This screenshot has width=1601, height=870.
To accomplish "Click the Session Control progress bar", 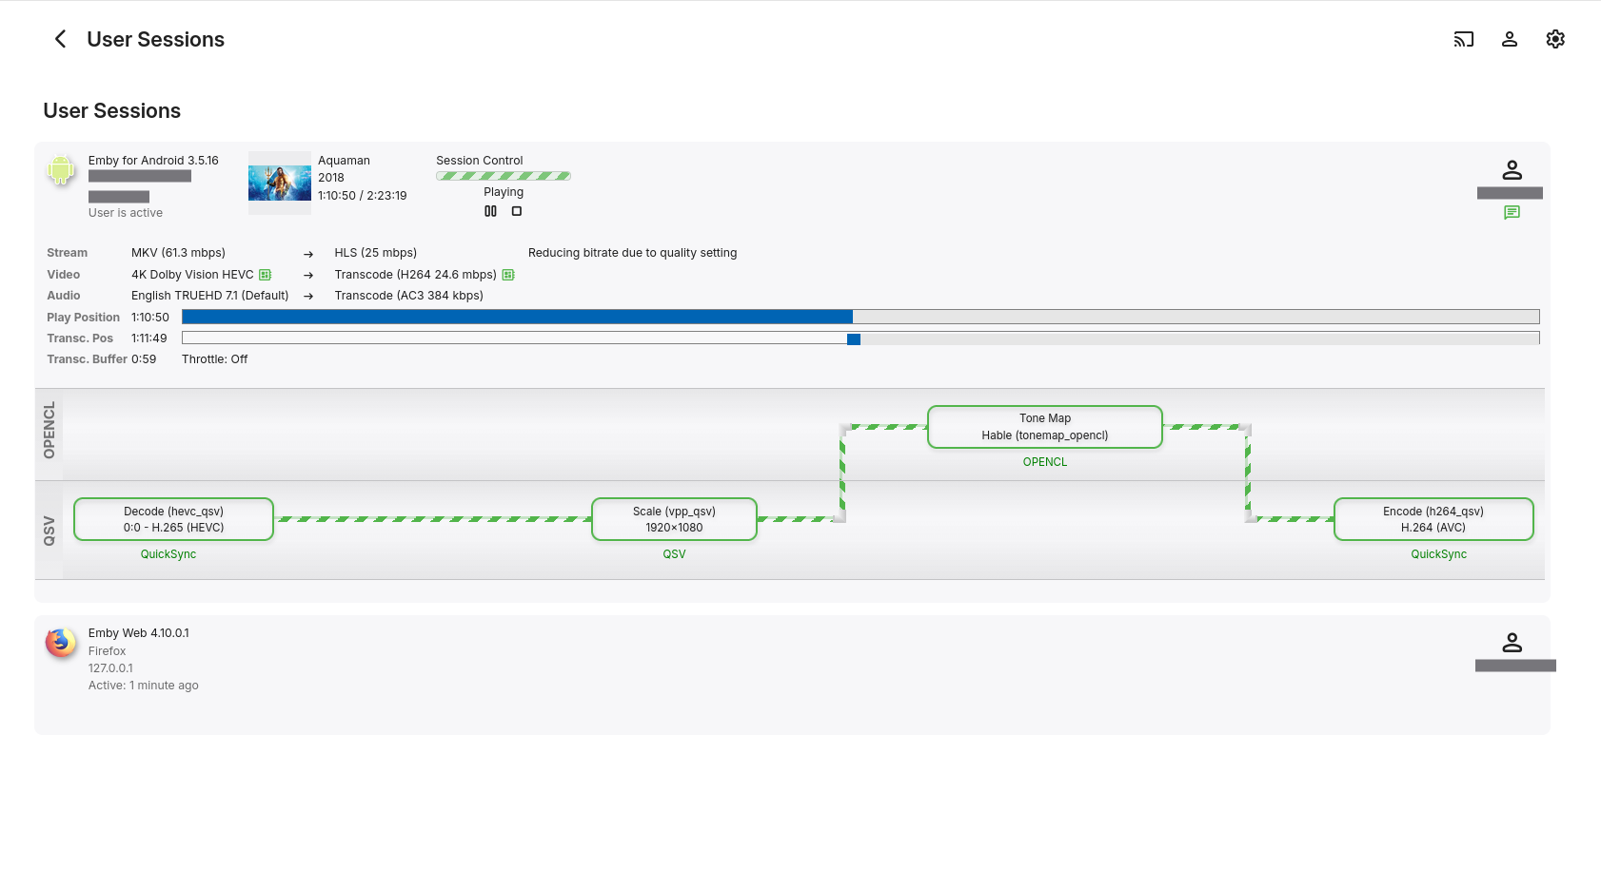I will click(x=504, y=176).
